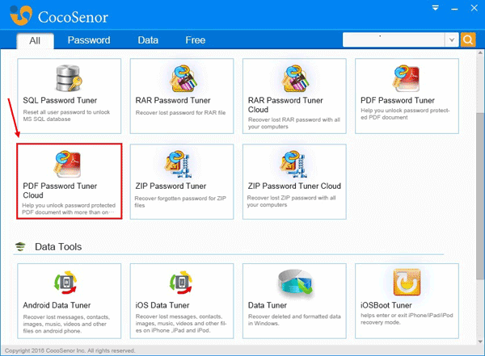Click the Android Data Tuner title
485x356 pixels.
click(57, 305)
